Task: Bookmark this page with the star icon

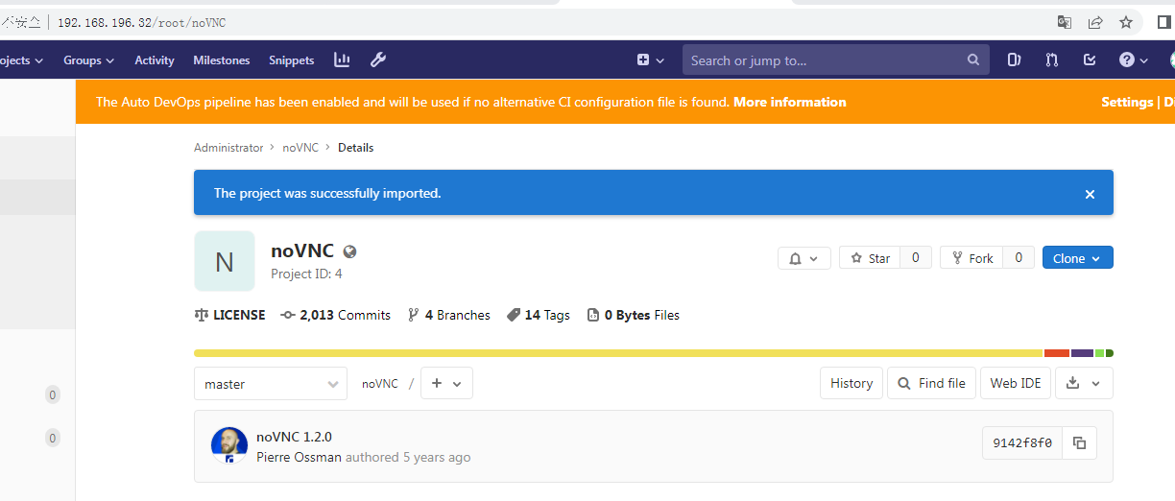Action: click(1126, 22)
